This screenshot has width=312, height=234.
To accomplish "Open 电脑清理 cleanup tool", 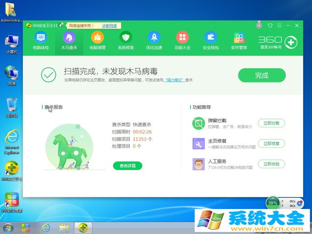I will point(97,41).
